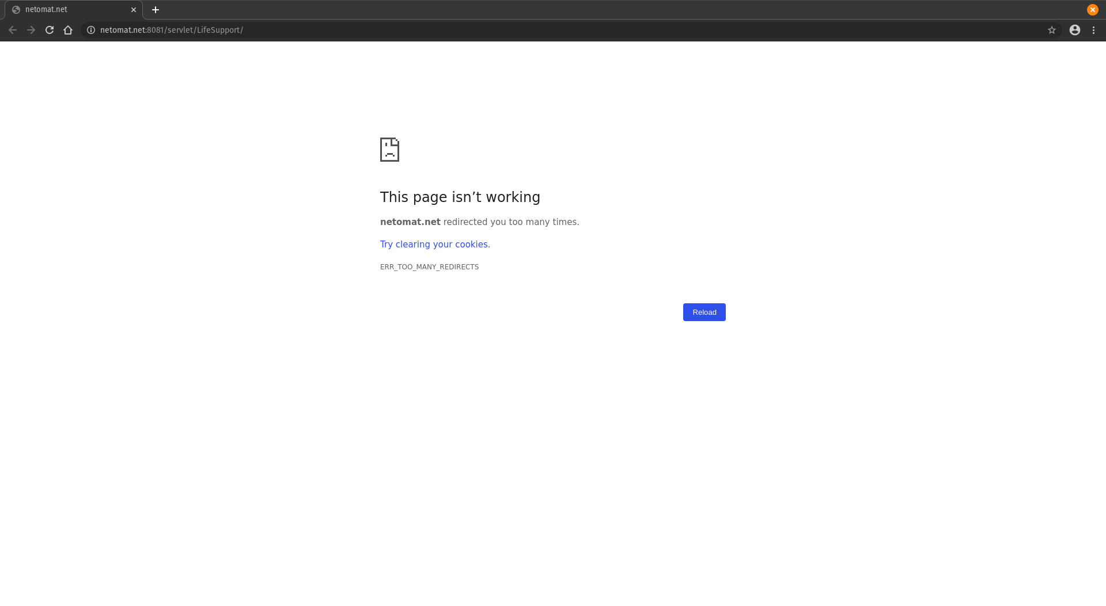1106x606 pixels.
Task: Click the ERR_TOO_MANY_REDIRECTS error code text
Action: pos(429,267)
